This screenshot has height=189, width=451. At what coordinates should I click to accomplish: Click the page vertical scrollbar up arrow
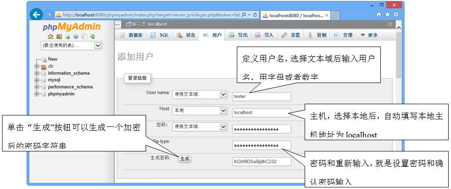pyautogui.click(x=398, y=28)
